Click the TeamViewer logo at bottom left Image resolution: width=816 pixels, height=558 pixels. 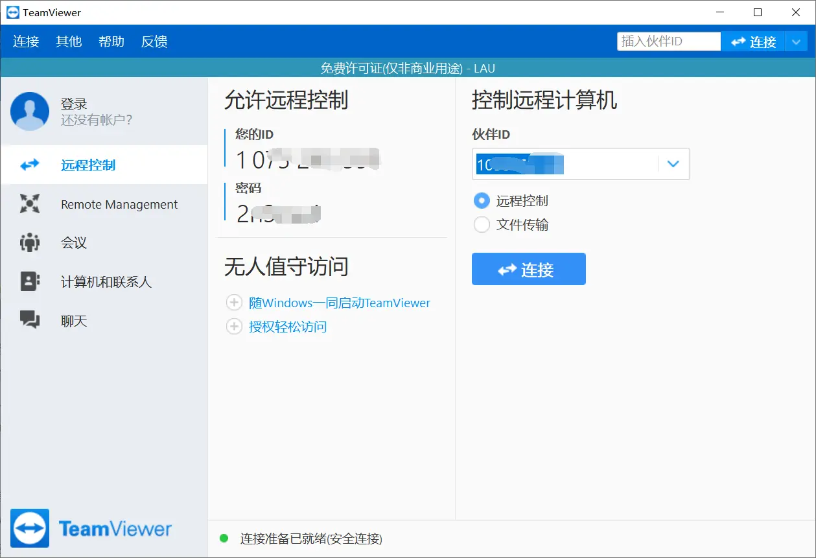point(91,528)
